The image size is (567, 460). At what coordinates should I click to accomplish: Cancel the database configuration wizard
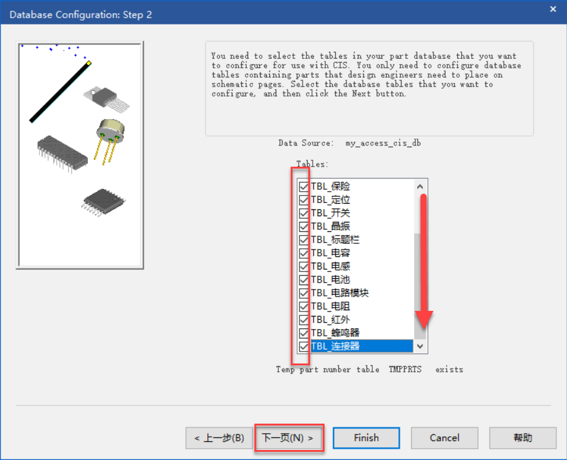[444, 438]
